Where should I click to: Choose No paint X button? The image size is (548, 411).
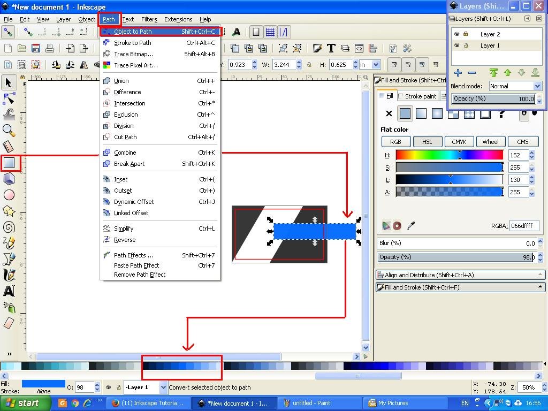389,113
